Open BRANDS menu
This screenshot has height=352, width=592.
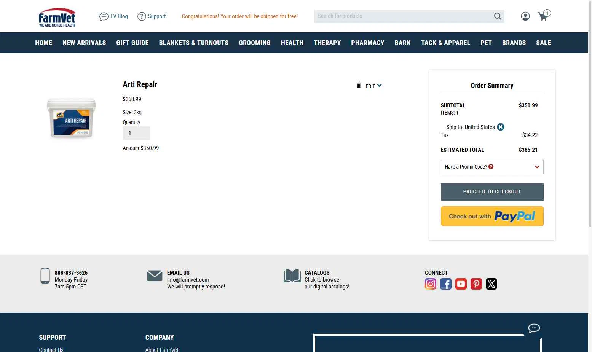click(514, 43)
